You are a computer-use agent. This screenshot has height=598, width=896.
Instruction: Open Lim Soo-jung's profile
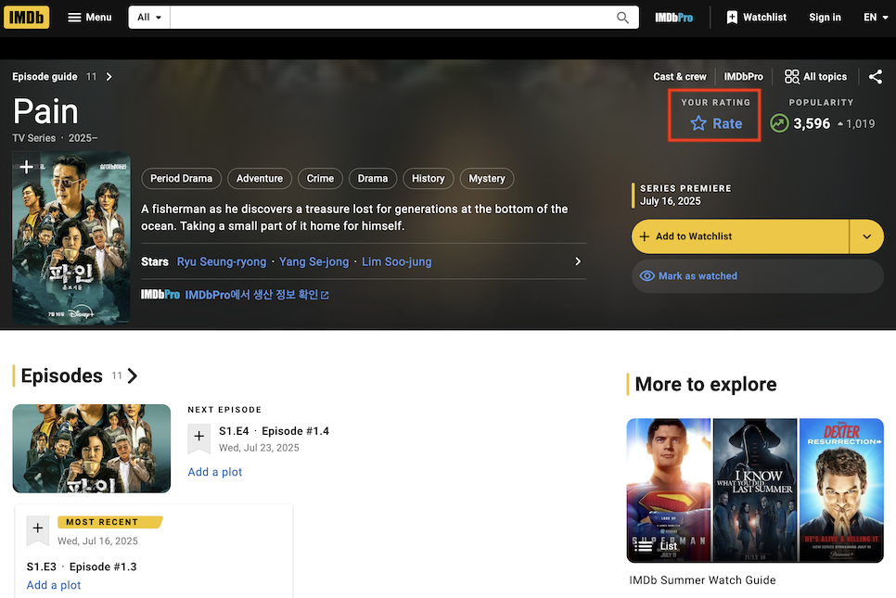click(397, 261)
